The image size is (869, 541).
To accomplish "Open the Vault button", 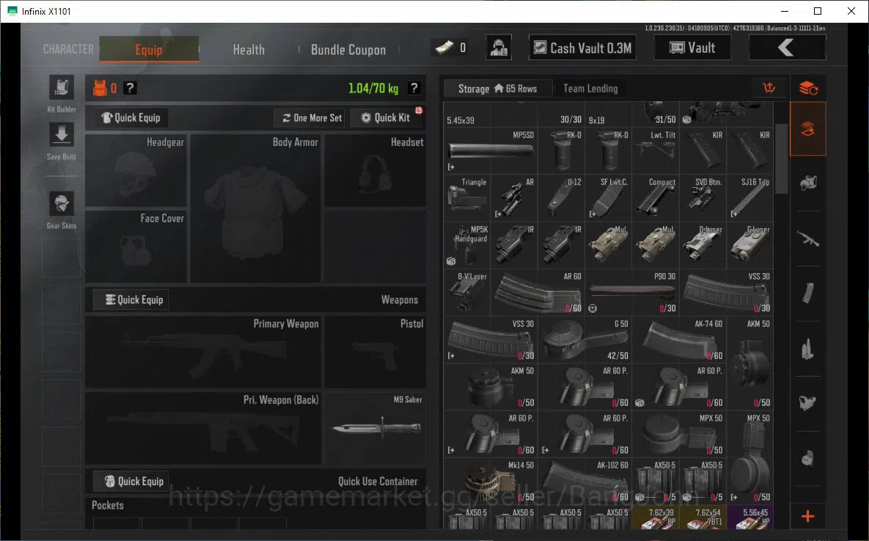I will tap(692, 48).
